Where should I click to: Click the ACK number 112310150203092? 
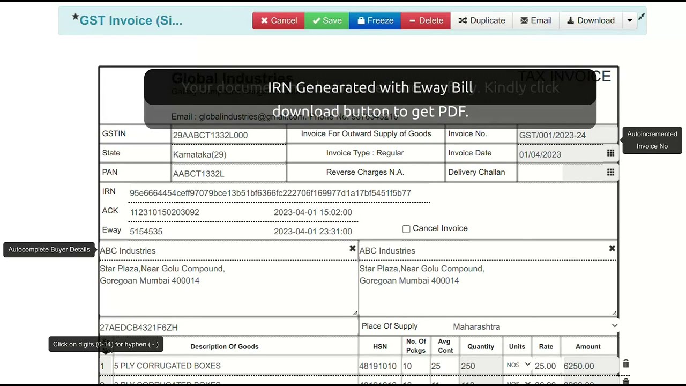(165, 212)
